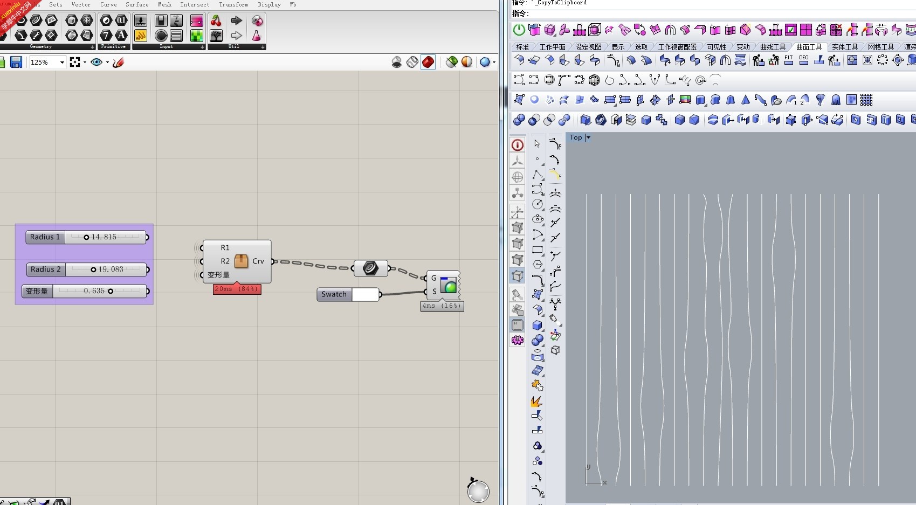916x505 pixels.
Task: Toggle no-preview mode in Grasshopper
Action: click(x=397, y=62)
